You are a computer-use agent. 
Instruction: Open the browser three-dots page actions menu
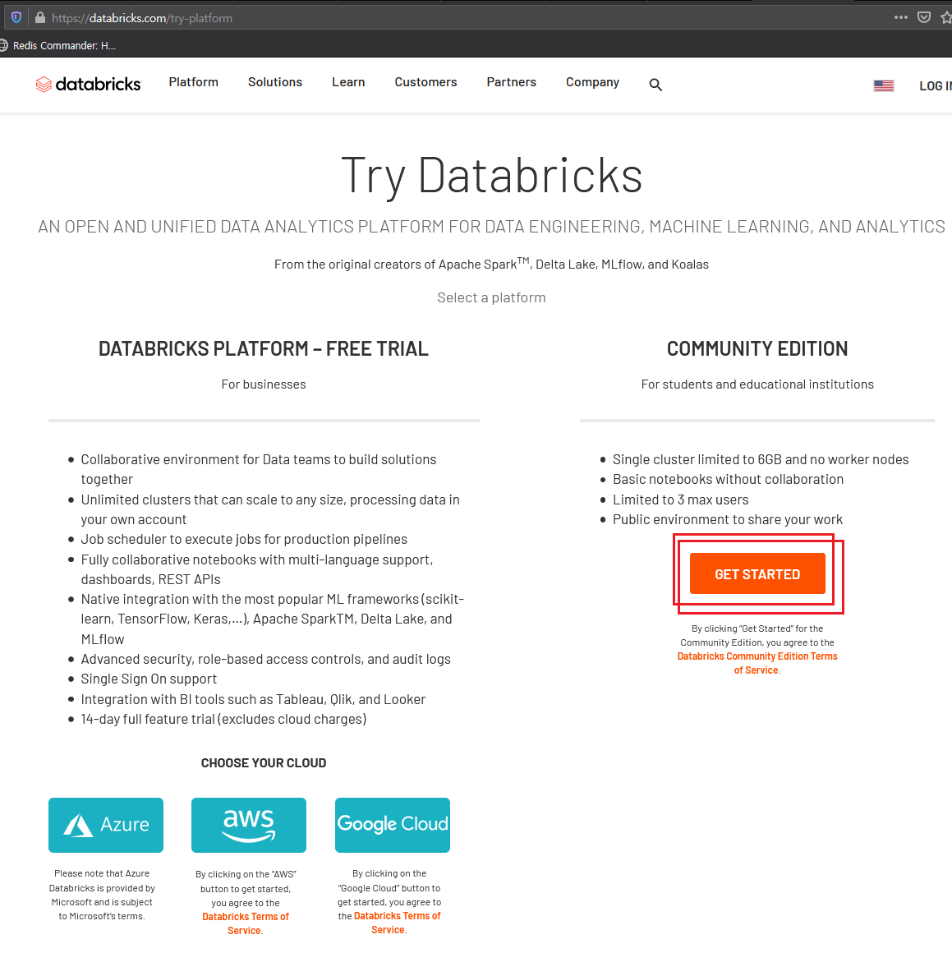click(x=902, y=16)
